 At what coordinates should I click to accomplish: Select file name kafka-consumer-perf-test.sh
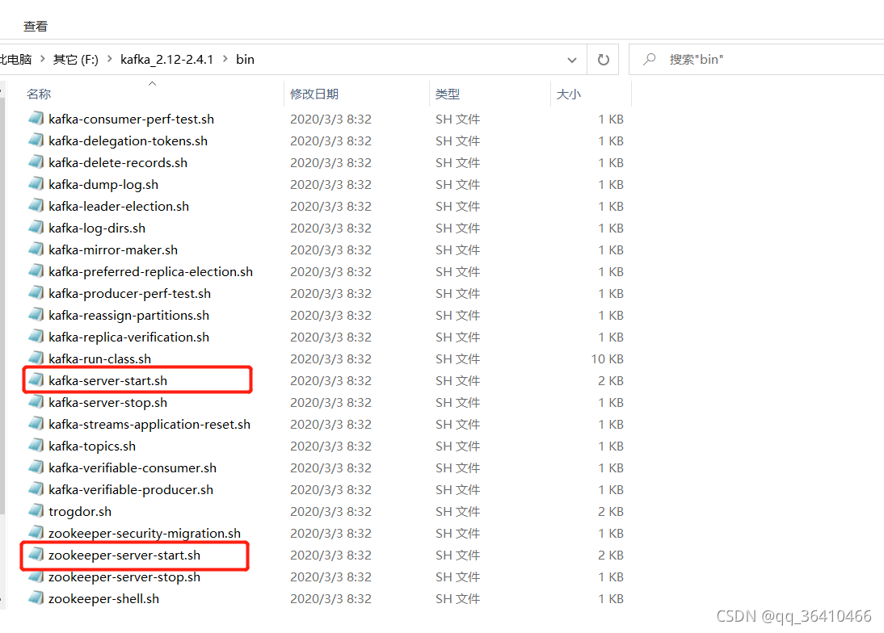point(132,119)
